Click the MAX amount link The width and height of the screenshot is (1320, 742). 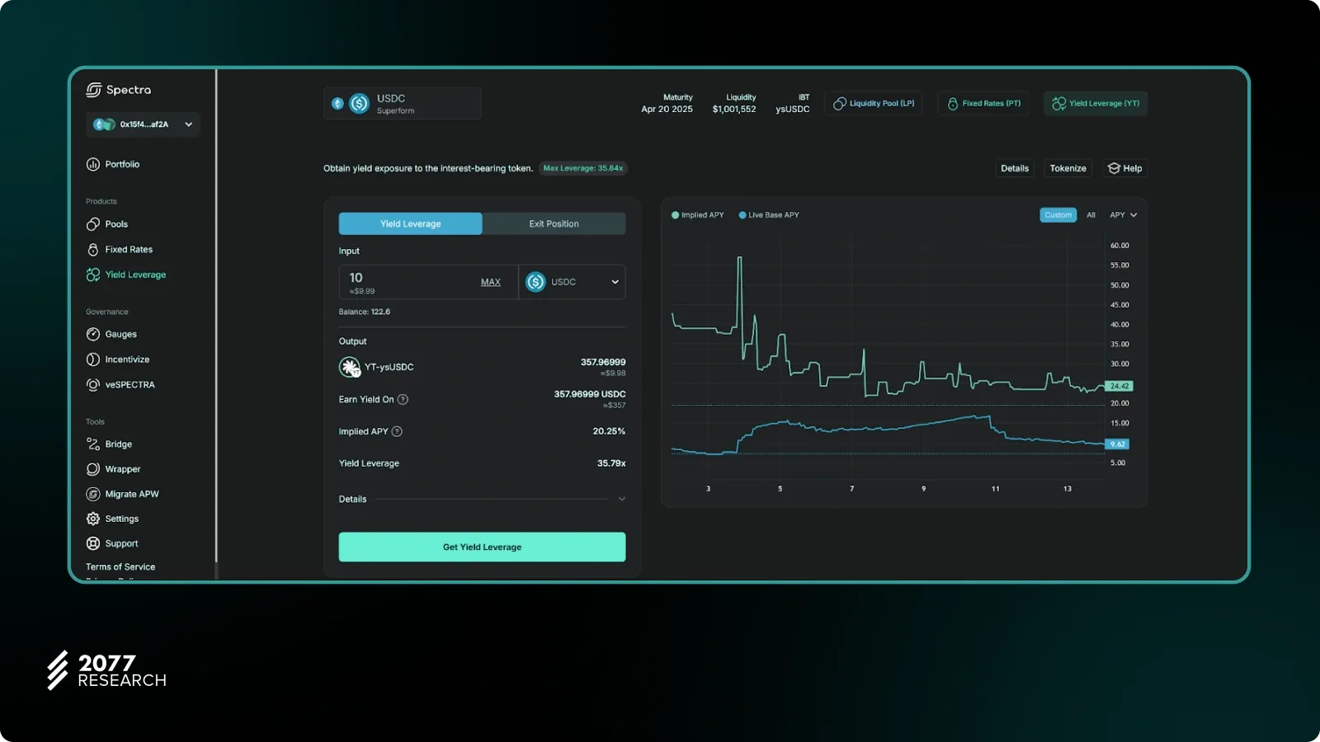point(490,282)
